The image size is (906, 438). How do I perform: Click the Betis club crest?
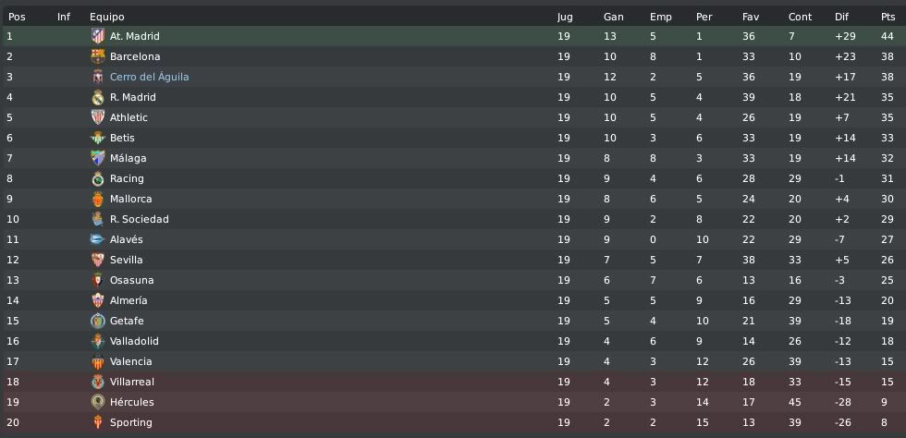point(98,138)
